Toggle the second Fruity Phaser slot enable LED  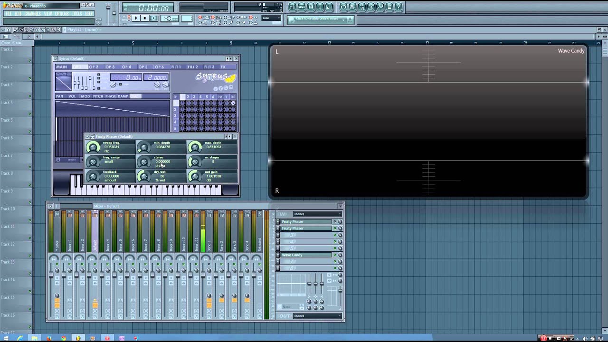pos(334,228)
